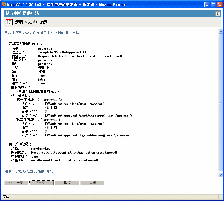224x201 pixels.
Task: Click the 第二步批准 (ID: approval_B) heading
Action: 39,120
